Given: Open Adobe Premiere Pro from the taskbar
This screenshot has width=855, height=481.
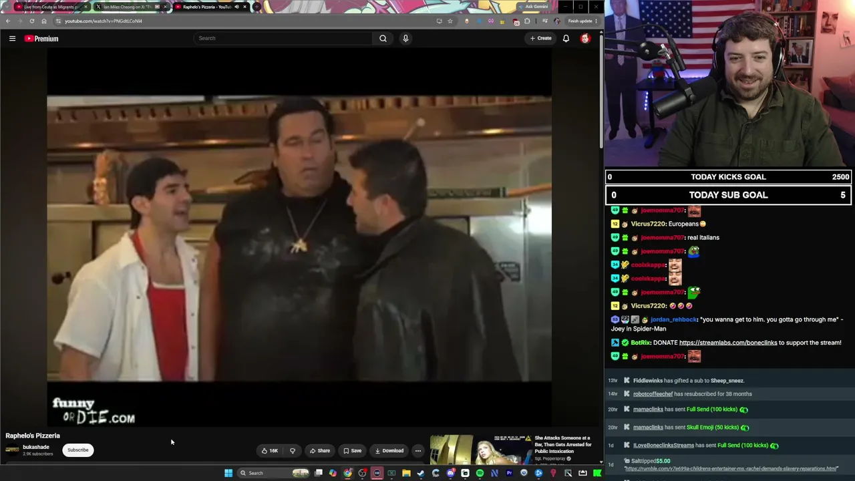Looking at the screenshot, I should point(509,473).
